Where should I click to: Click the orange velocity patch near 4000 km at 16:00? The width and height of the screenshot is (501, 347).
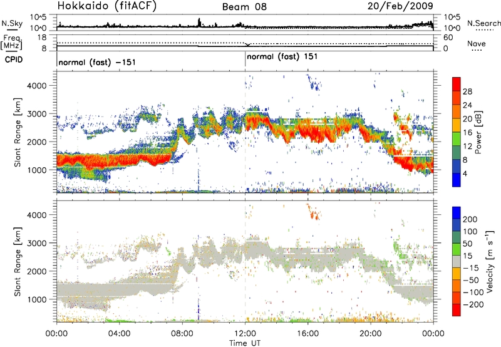coord(314,212)
